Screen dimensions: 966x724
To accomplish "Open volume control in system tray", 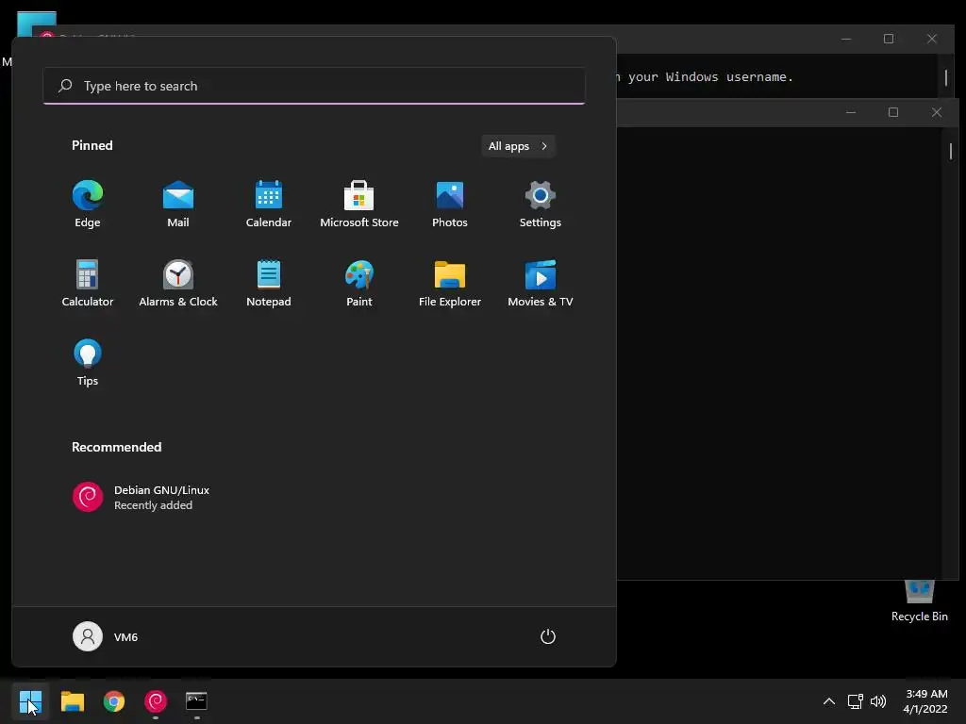I will pyautogui.click(x=878, y=701).
